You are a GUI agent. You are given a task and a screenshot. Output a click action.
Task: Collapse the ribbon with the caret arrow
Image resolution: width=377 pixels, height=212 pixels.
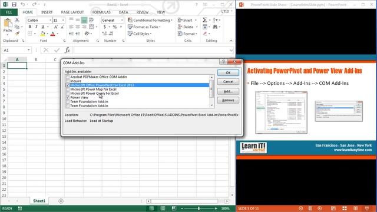pos(231,41)
